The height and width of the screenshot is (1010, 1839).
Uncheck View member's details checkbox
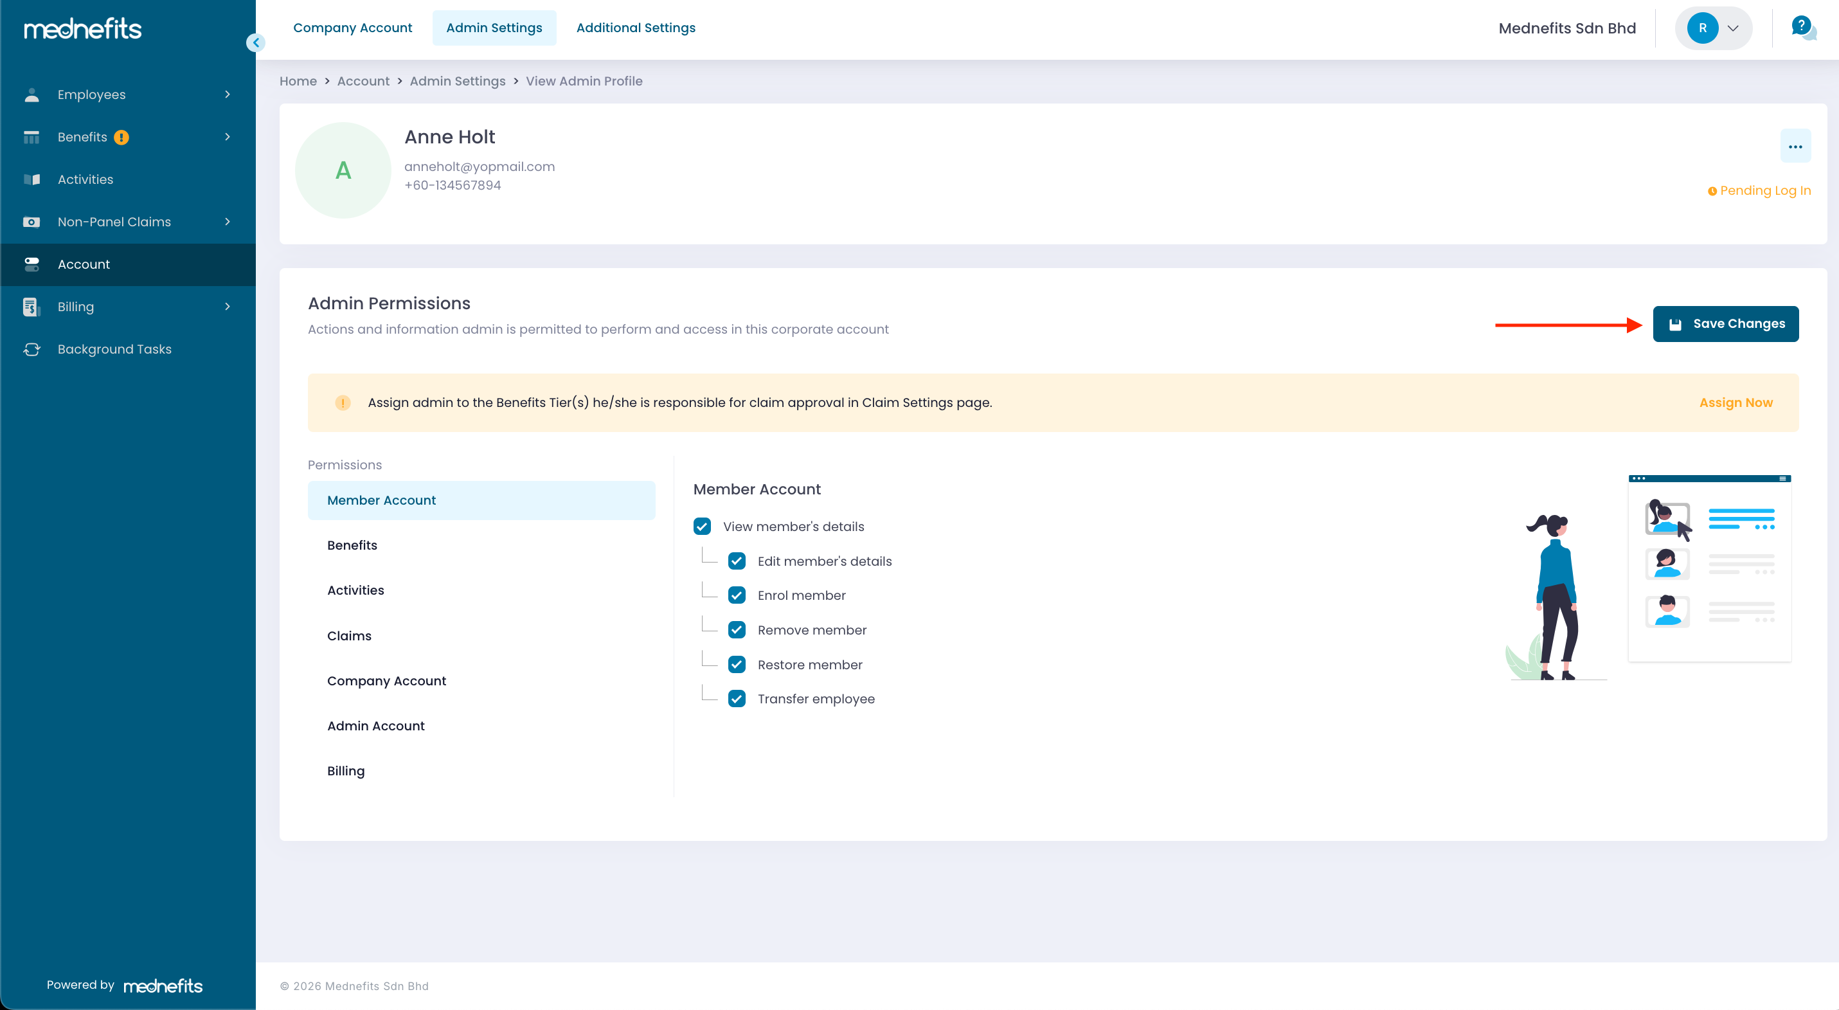[702, 527]
